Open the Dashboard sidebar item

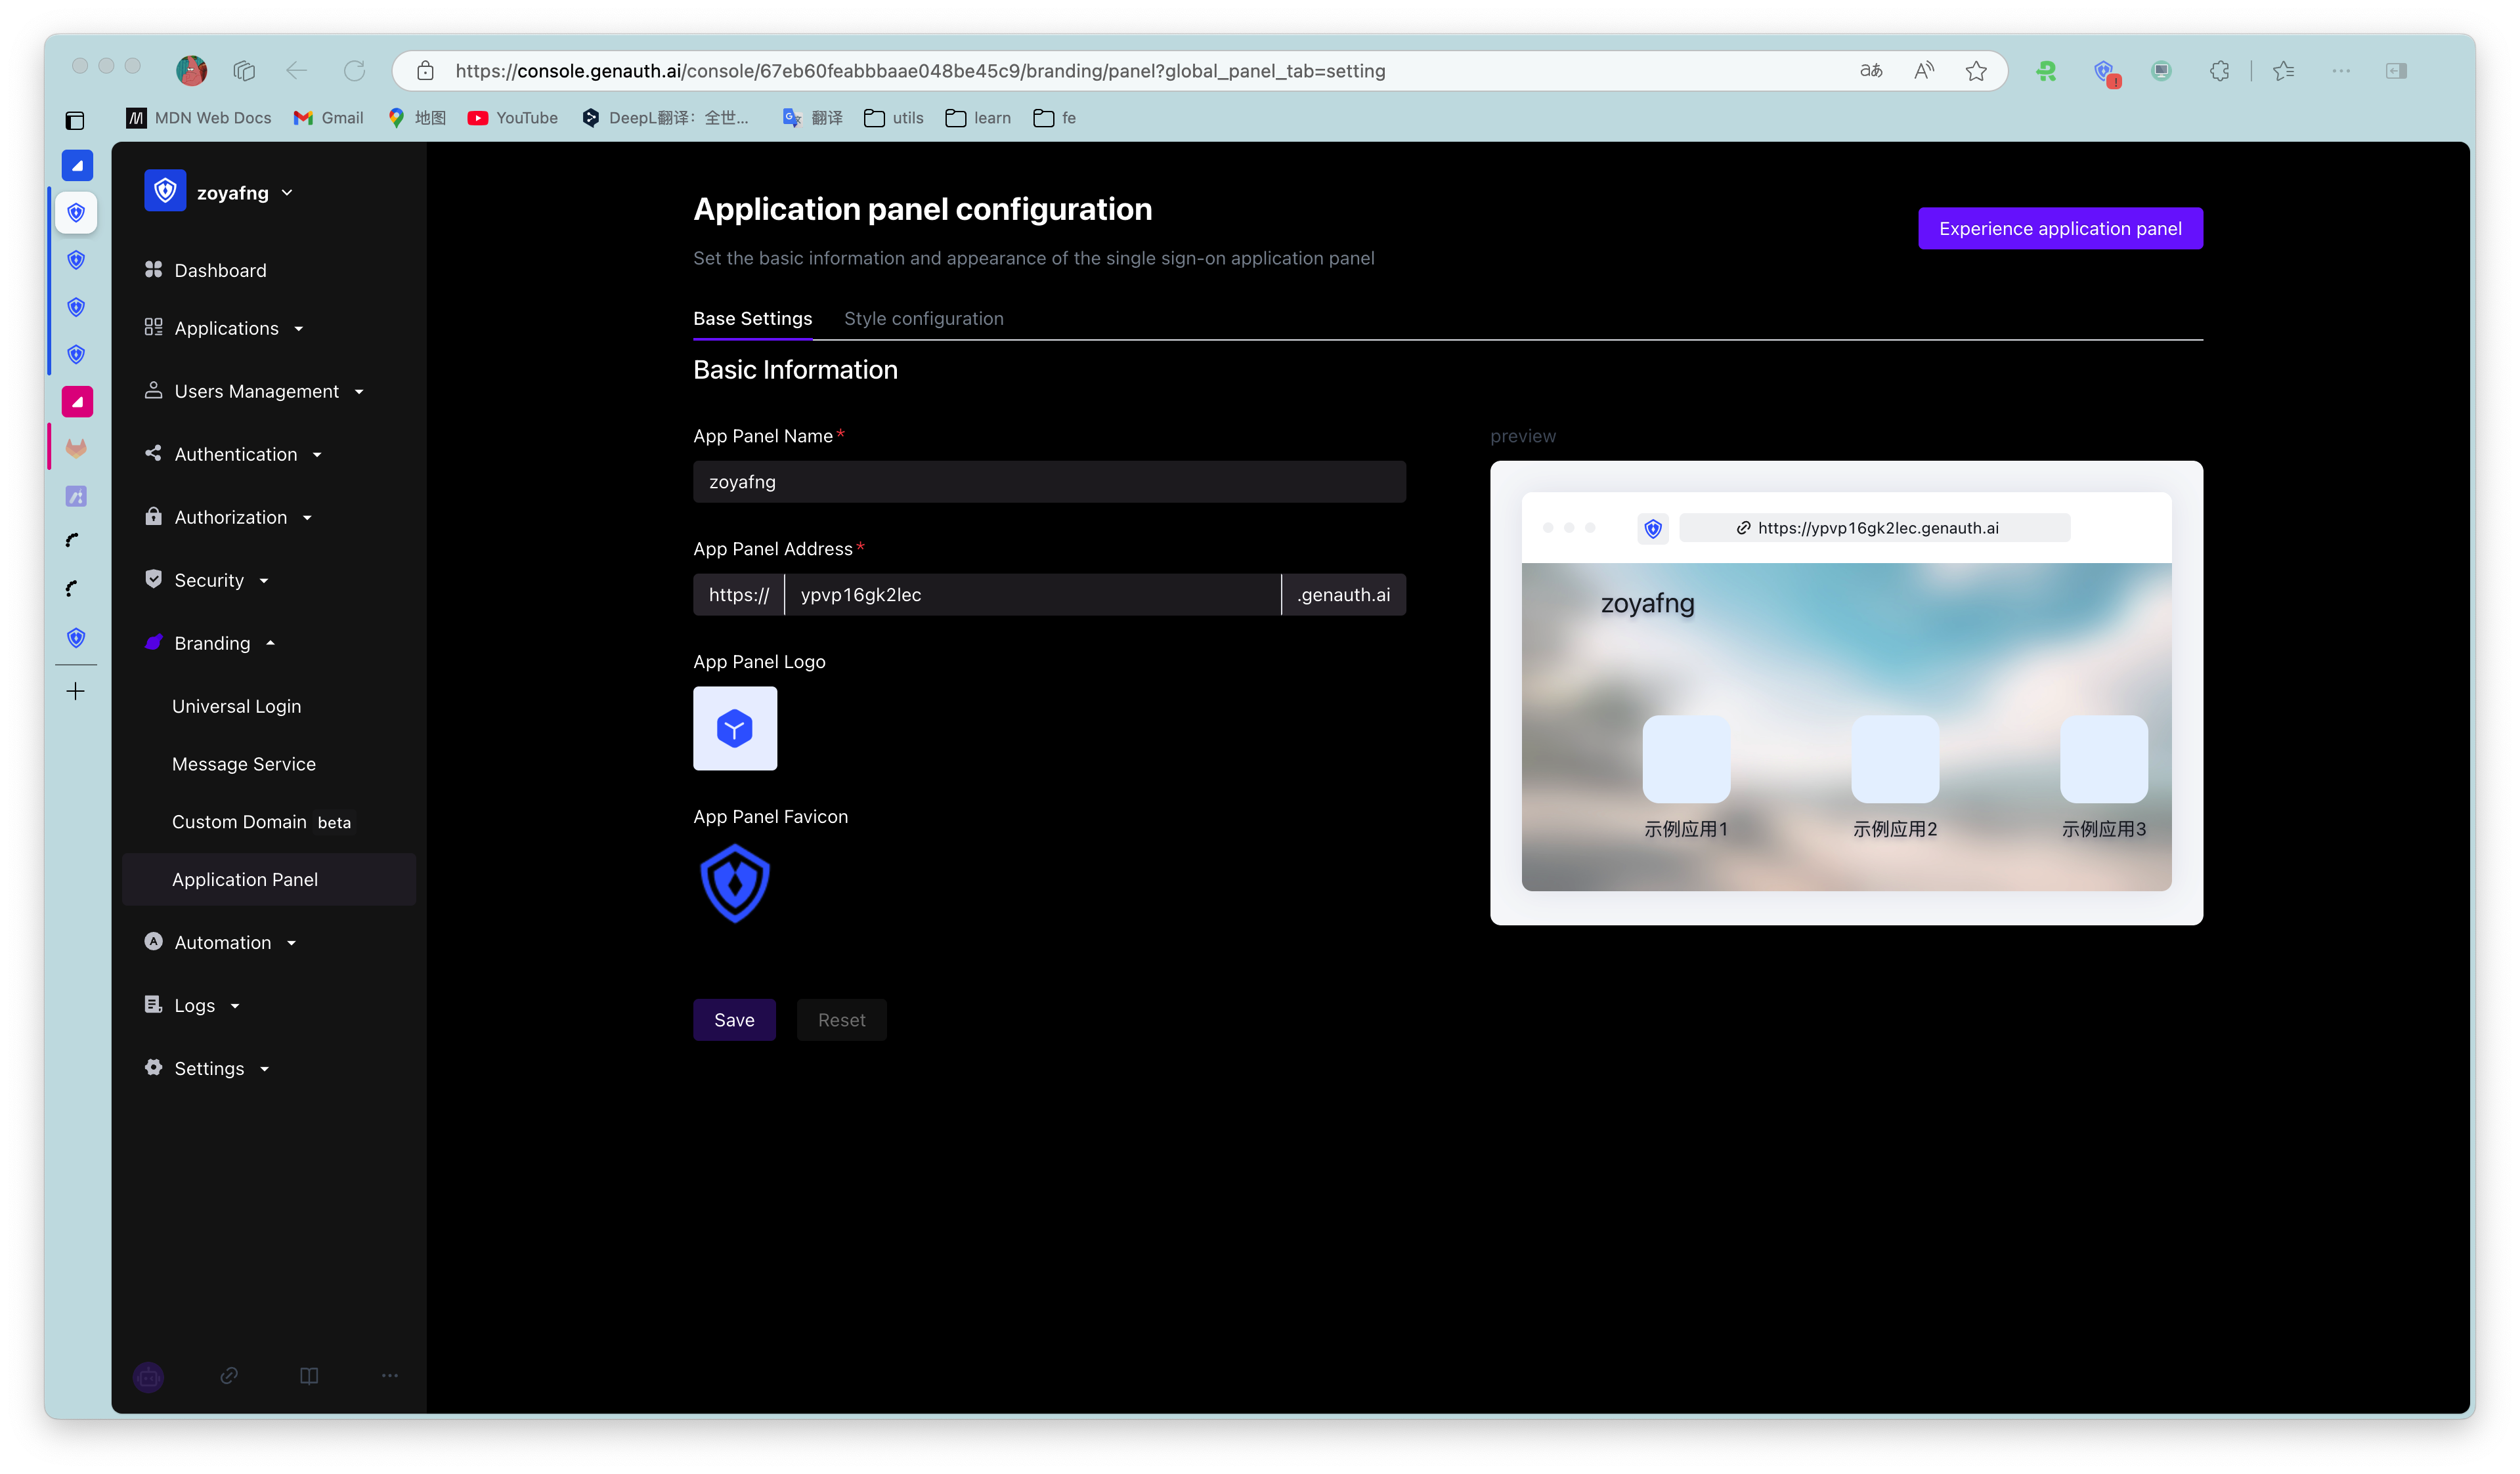point(220,271)
